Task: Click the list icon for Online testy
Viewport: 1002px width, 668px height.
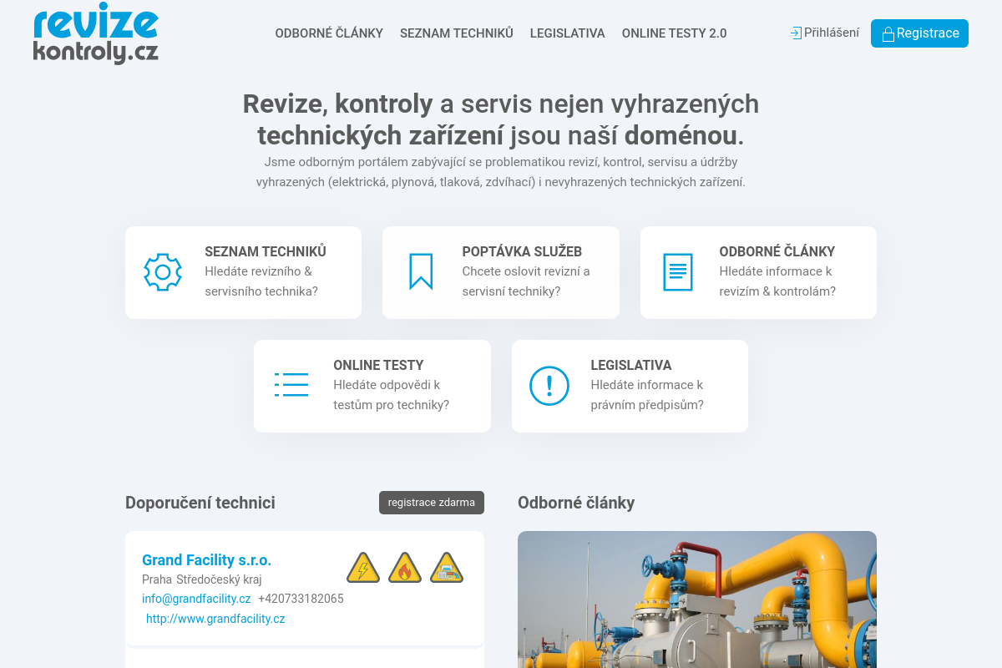Action: coord(291,385)
